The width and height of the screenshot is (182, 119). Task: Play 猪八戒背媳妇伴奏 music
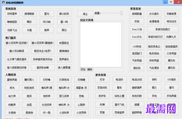coord(17,68)
